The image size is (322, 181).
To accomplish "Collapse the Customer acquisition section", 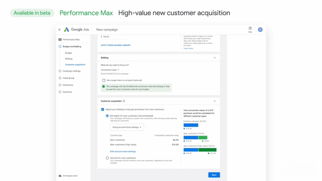I will (x=215, y=101).
